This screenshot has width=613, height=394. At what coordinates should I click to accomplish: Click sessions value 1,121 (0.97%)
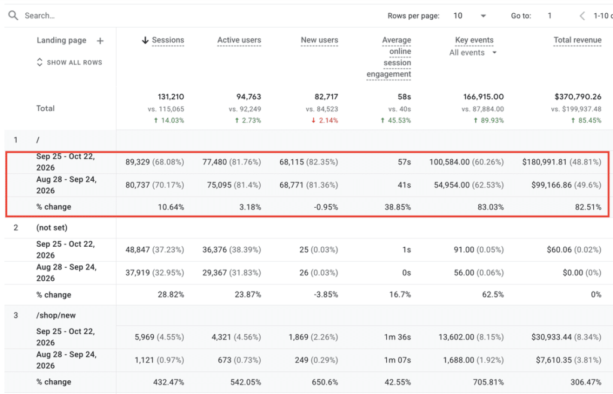click(159, 360)
